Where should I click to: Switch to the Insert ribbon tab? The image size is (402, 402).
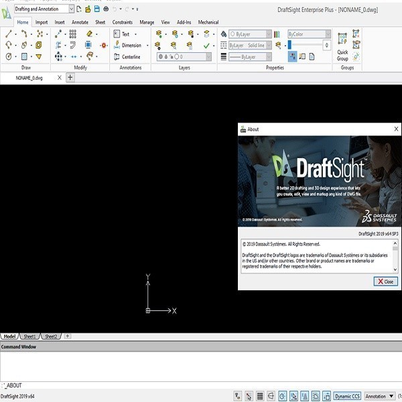(x=60, y=22)
